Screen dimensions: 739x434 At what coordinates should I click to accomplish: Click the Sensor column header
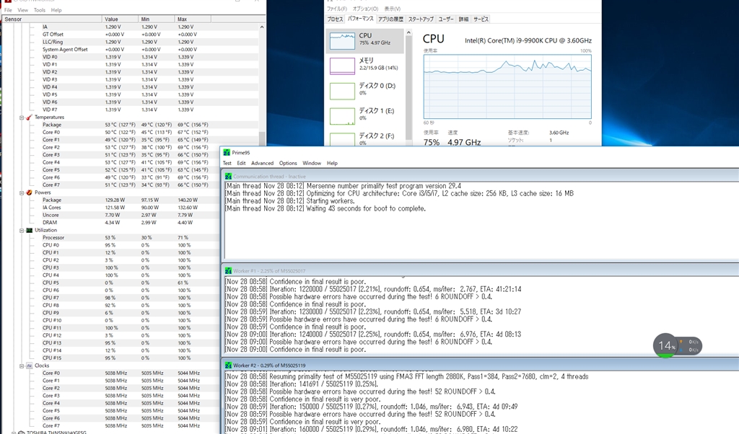(52, 19)
